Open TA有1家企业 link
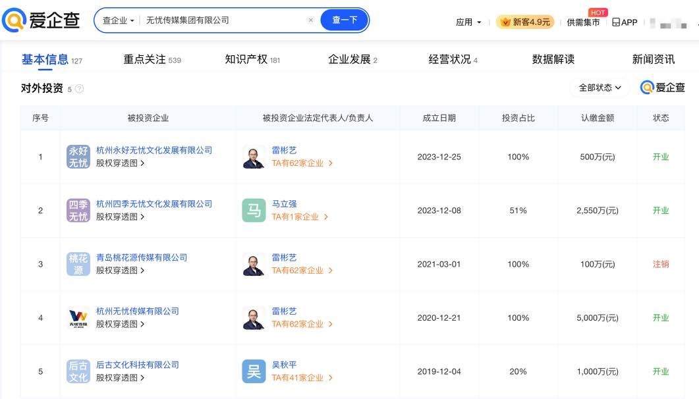This screenshot has width=699, height=399. point(300,217)
